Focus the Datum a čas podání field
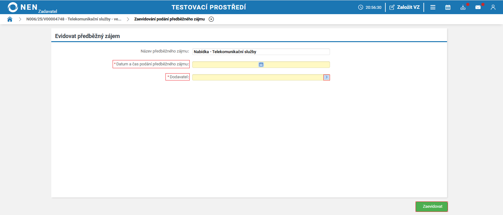503x215 pixels. [261, 64]
